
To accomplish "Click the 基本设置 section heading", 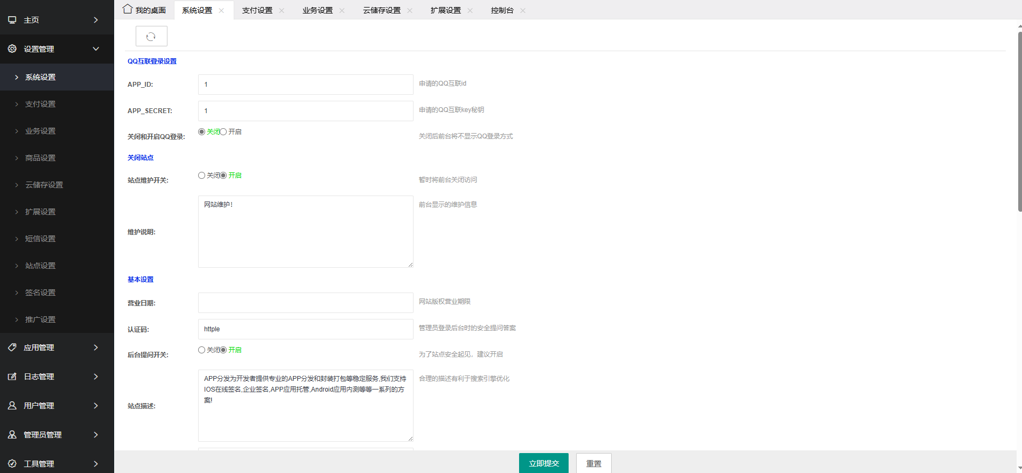I will 141,280.
